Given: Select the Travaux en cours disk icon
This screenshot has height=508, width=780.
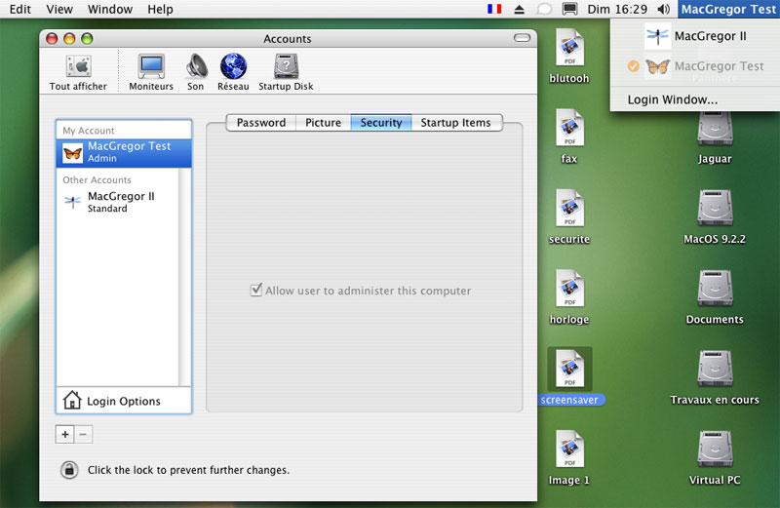Looking at the screenshot, I should pos(715,369).
